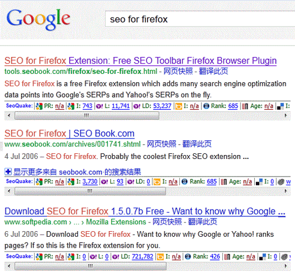Click the scrollbar thumb in the first SeoQuake bar

coord(87,115)
